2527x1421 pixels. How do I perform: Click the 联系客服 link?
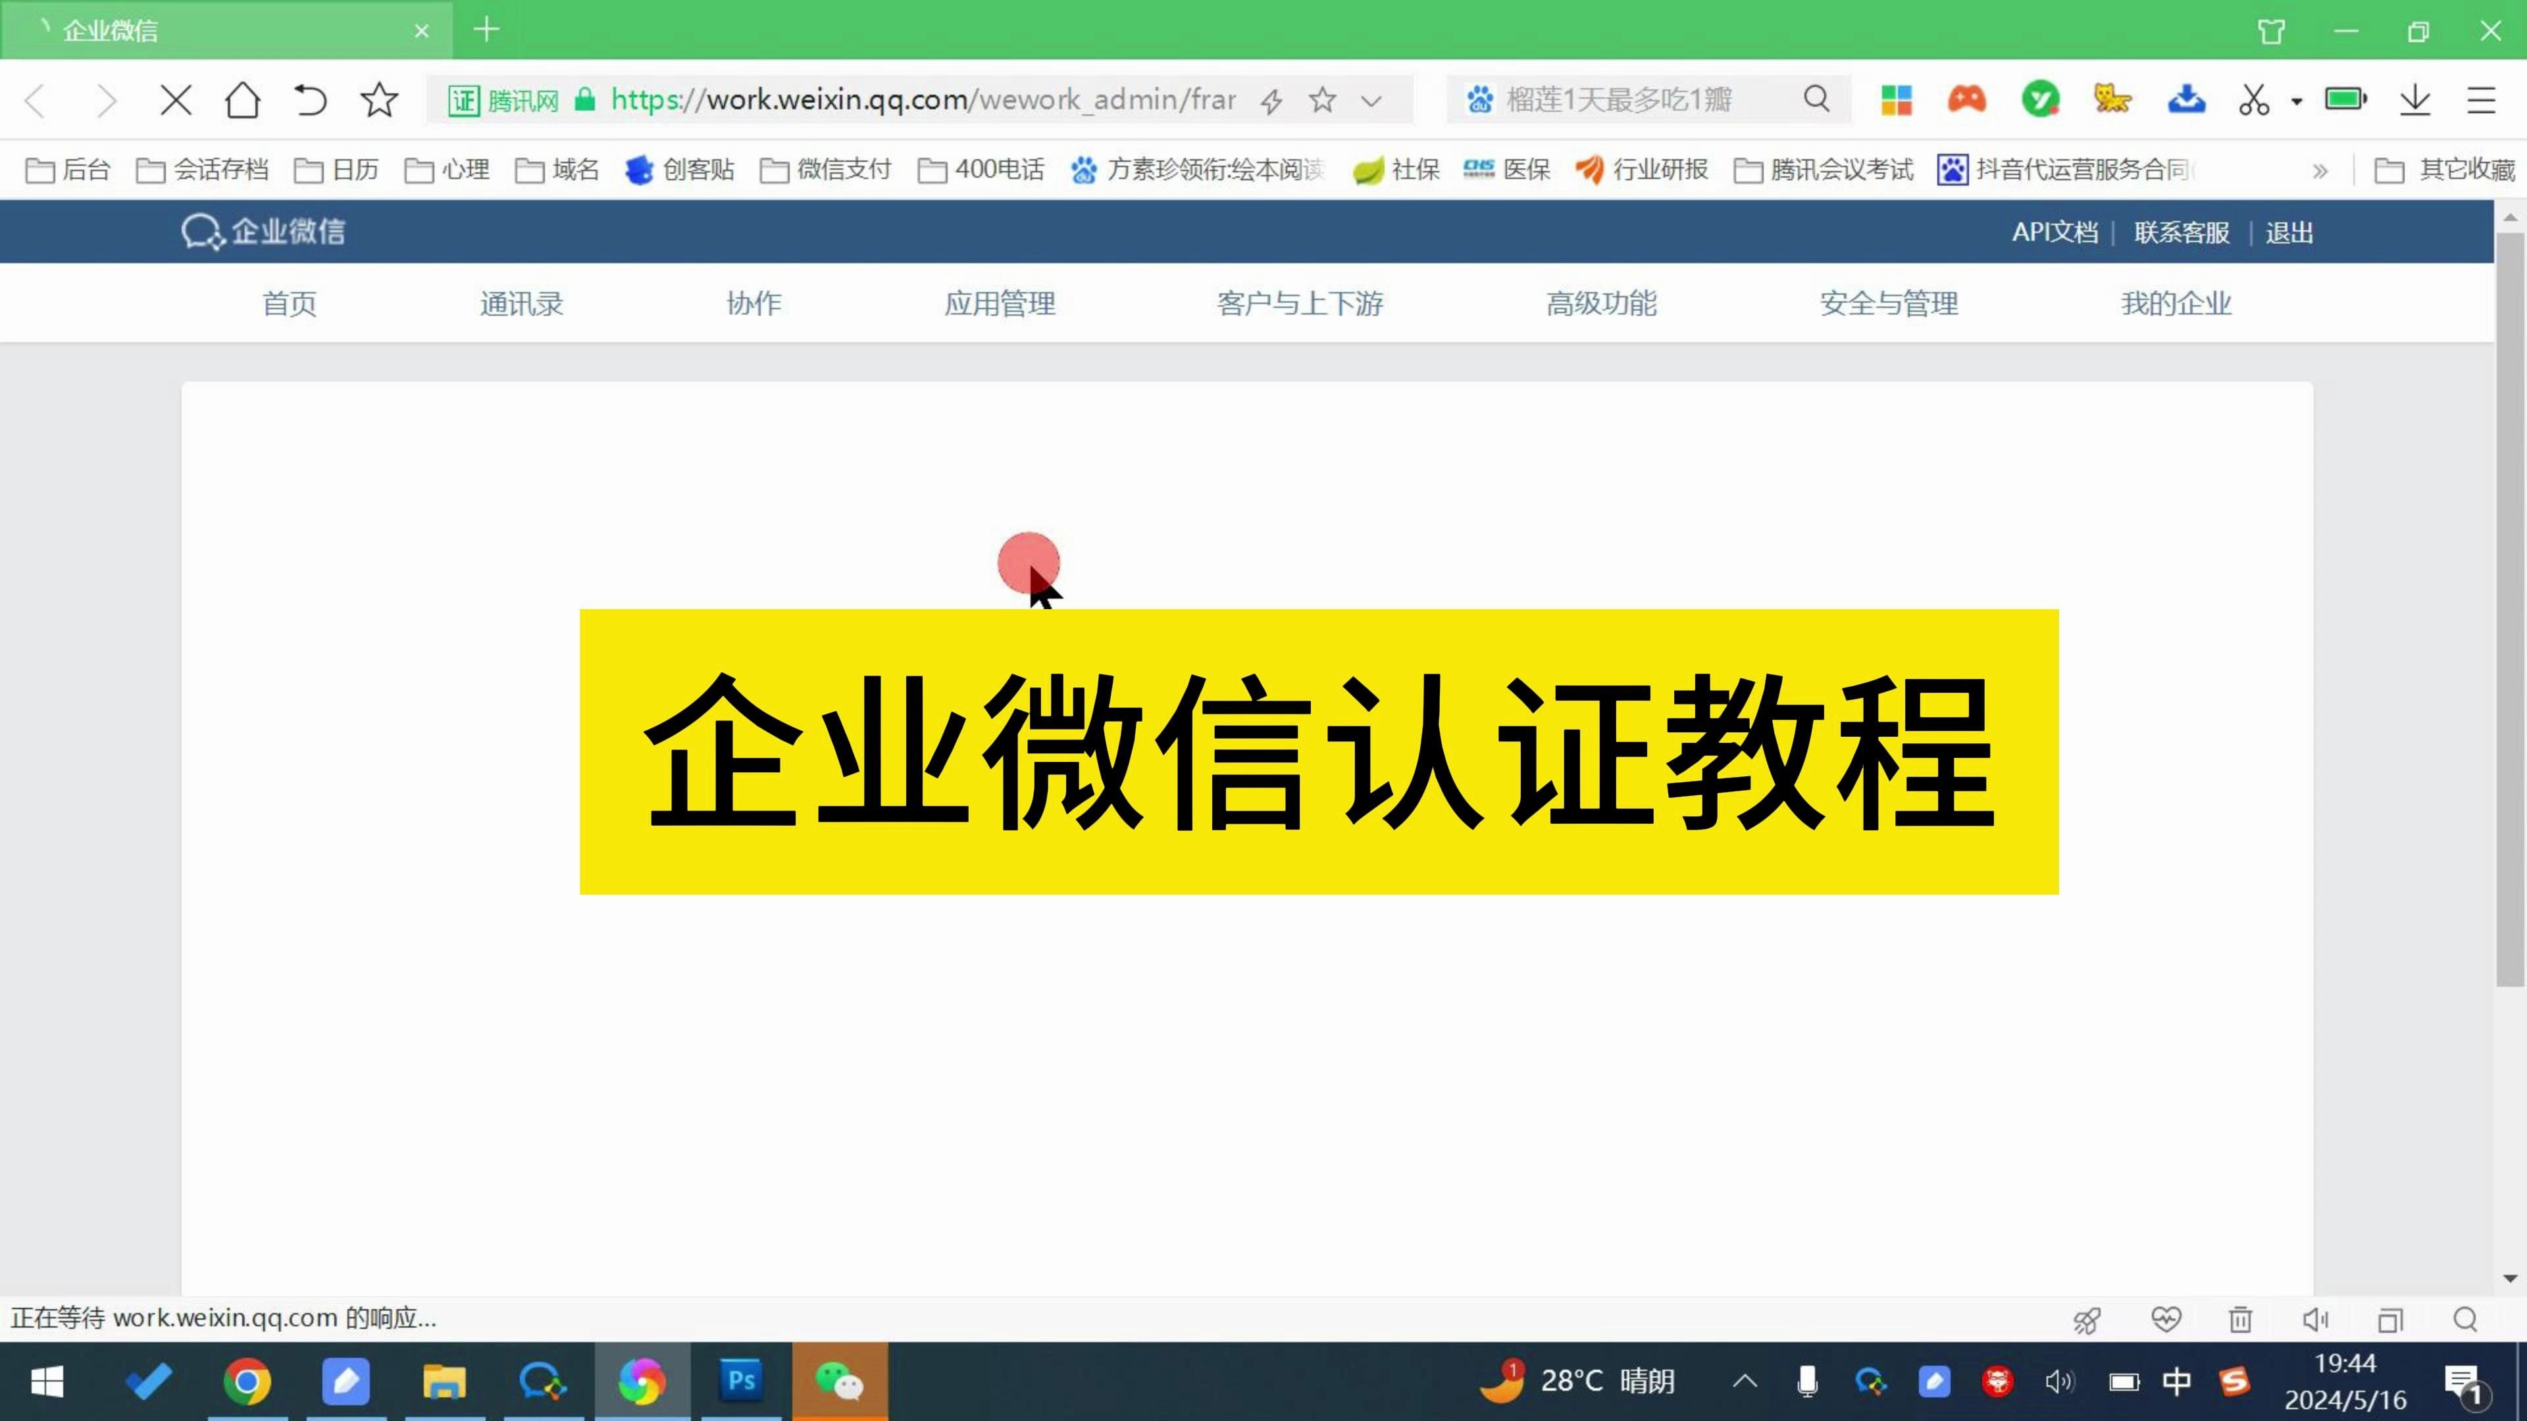2182,232
